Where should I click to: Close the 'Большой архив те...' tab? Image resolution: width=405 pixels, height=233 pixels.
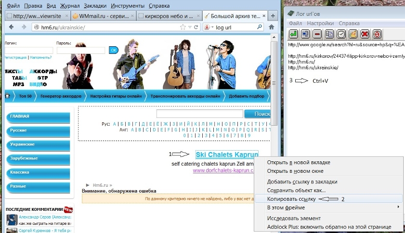pyautogui.click(x=264, y=16)
